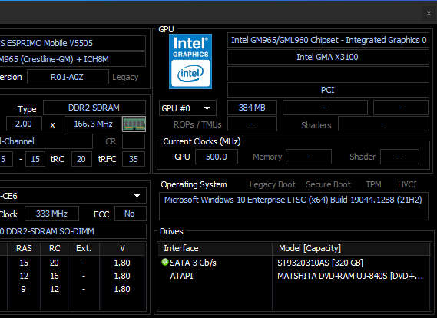The image size is (437, 318).
Task: Click the Intel GM965/GML960 Chipset field
Action: pos(328,41)
